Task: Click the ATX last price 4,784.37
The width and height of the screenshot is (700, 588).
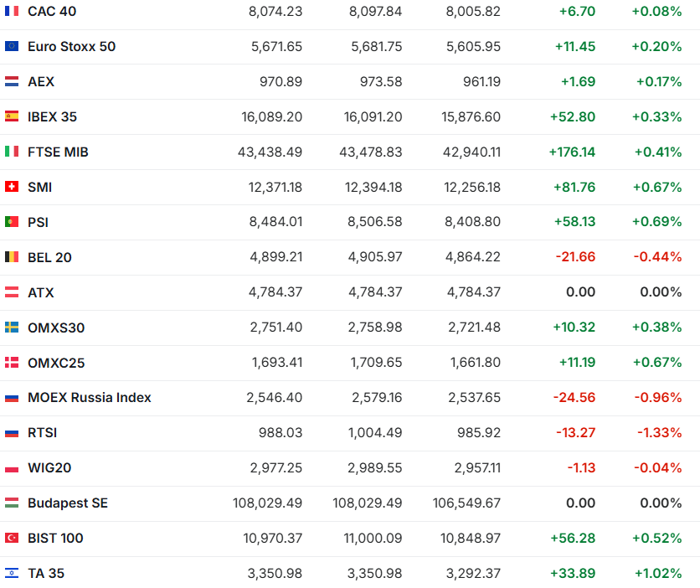Action: tap(275, 293)
